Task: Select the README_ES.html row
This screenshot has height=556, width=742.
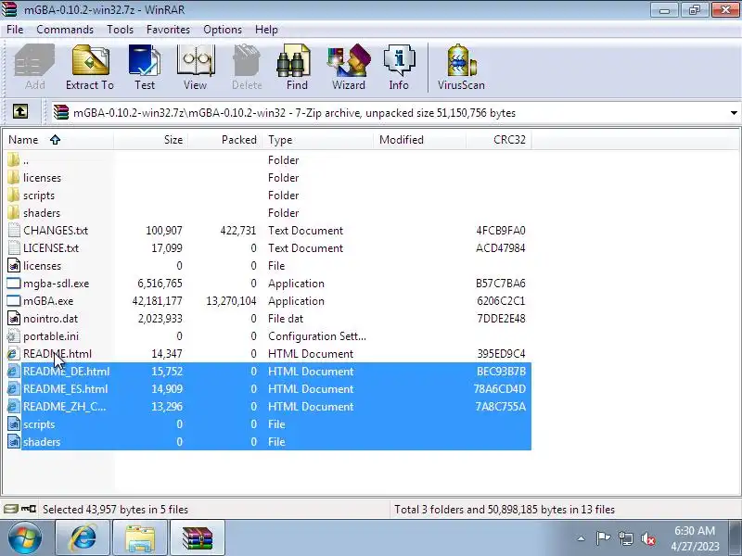Action: pos(269,388)
